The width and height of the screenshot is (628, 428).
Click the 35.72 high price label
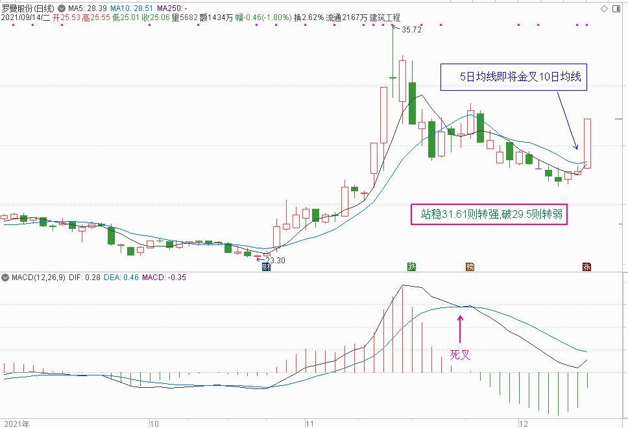point(412,30)
